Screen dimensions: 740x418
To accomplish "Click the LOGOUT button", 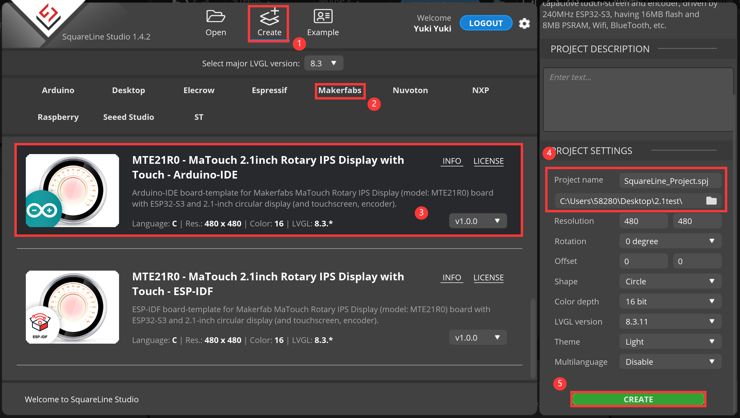I will [x=486, y=23].
